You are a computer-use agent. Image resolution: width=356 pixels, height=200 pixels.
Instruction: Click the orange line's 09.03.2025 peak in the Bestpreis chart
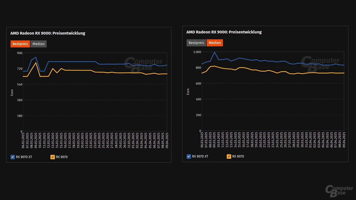tap(36, 63)
